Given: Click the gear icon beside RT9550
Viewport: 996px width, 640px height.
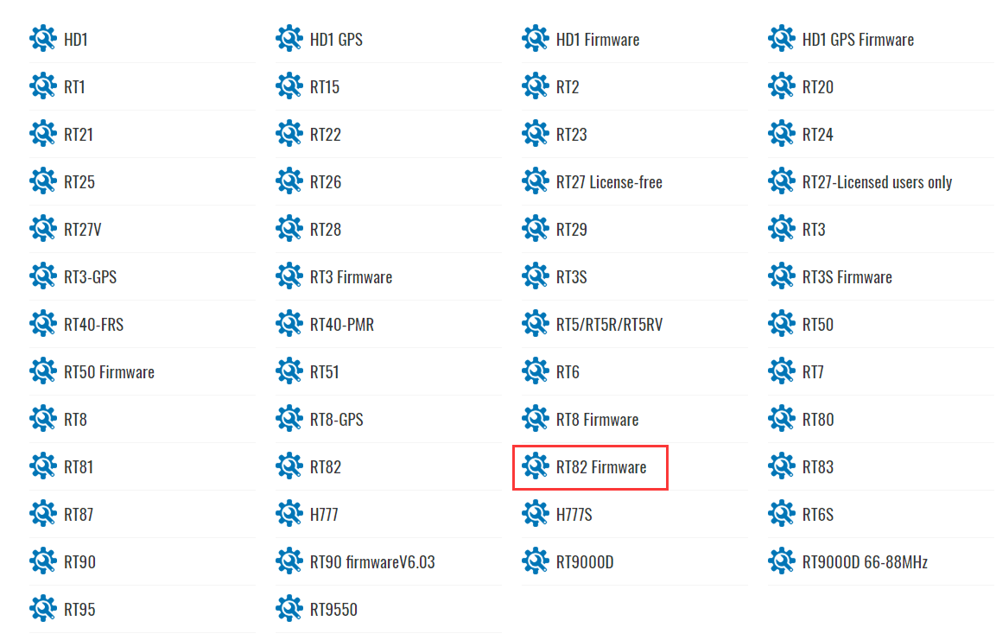Looking at the screenshot, I should (x=289, y=609).
